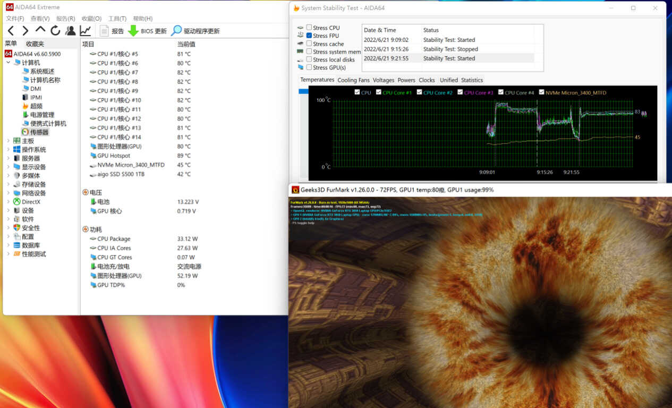Viewport: 672px width, 408px height.
Task: Expand the 主板 tree node
Action: 8,141
